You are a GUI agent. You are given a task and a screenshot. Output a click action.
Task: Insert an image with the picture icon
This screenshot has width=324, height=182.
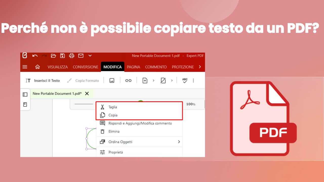[x=112, y=81]
